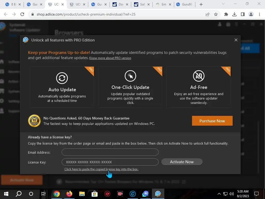Open File Explorer from taskbar

[x=82, y=194]
